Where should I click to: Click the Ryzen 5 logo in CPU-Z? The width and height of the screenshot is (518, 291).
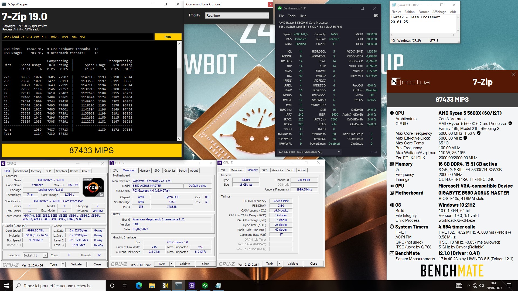click(93, 187)
